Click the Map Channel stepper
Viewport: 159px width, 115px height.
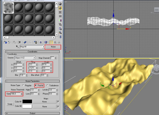click(55, 58)
